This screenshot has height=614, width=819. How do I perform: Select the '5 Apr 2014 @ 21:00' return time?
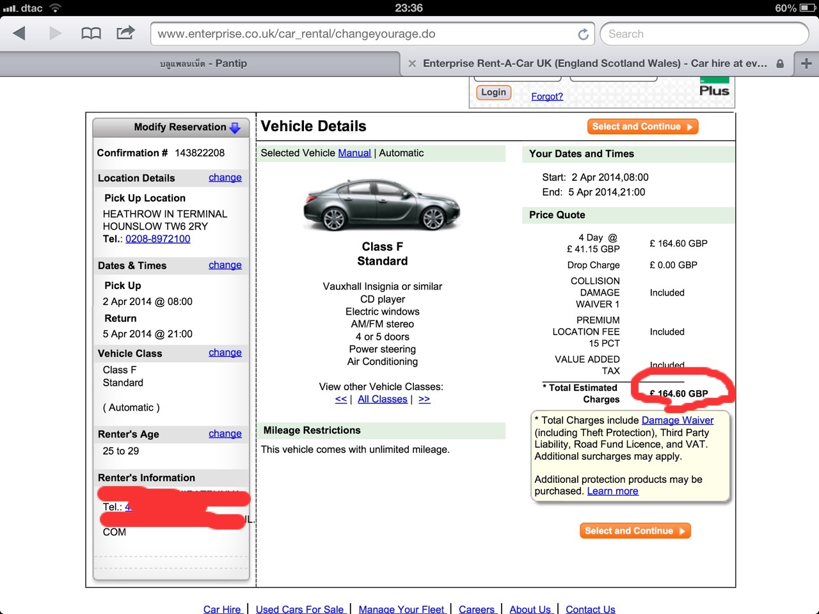click(x=148, y=334)
